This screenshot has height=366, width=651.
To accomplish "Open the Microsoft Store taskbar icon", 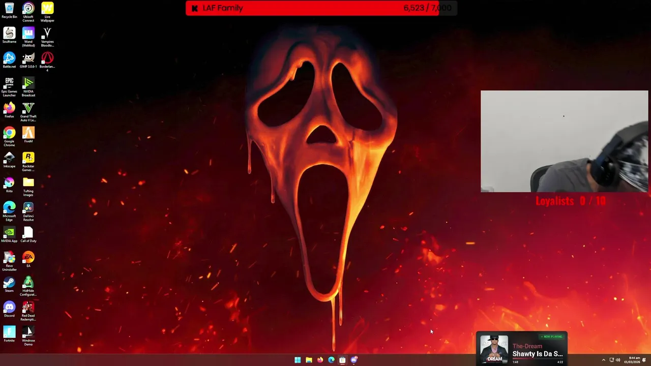I will (x=342, y=360).
